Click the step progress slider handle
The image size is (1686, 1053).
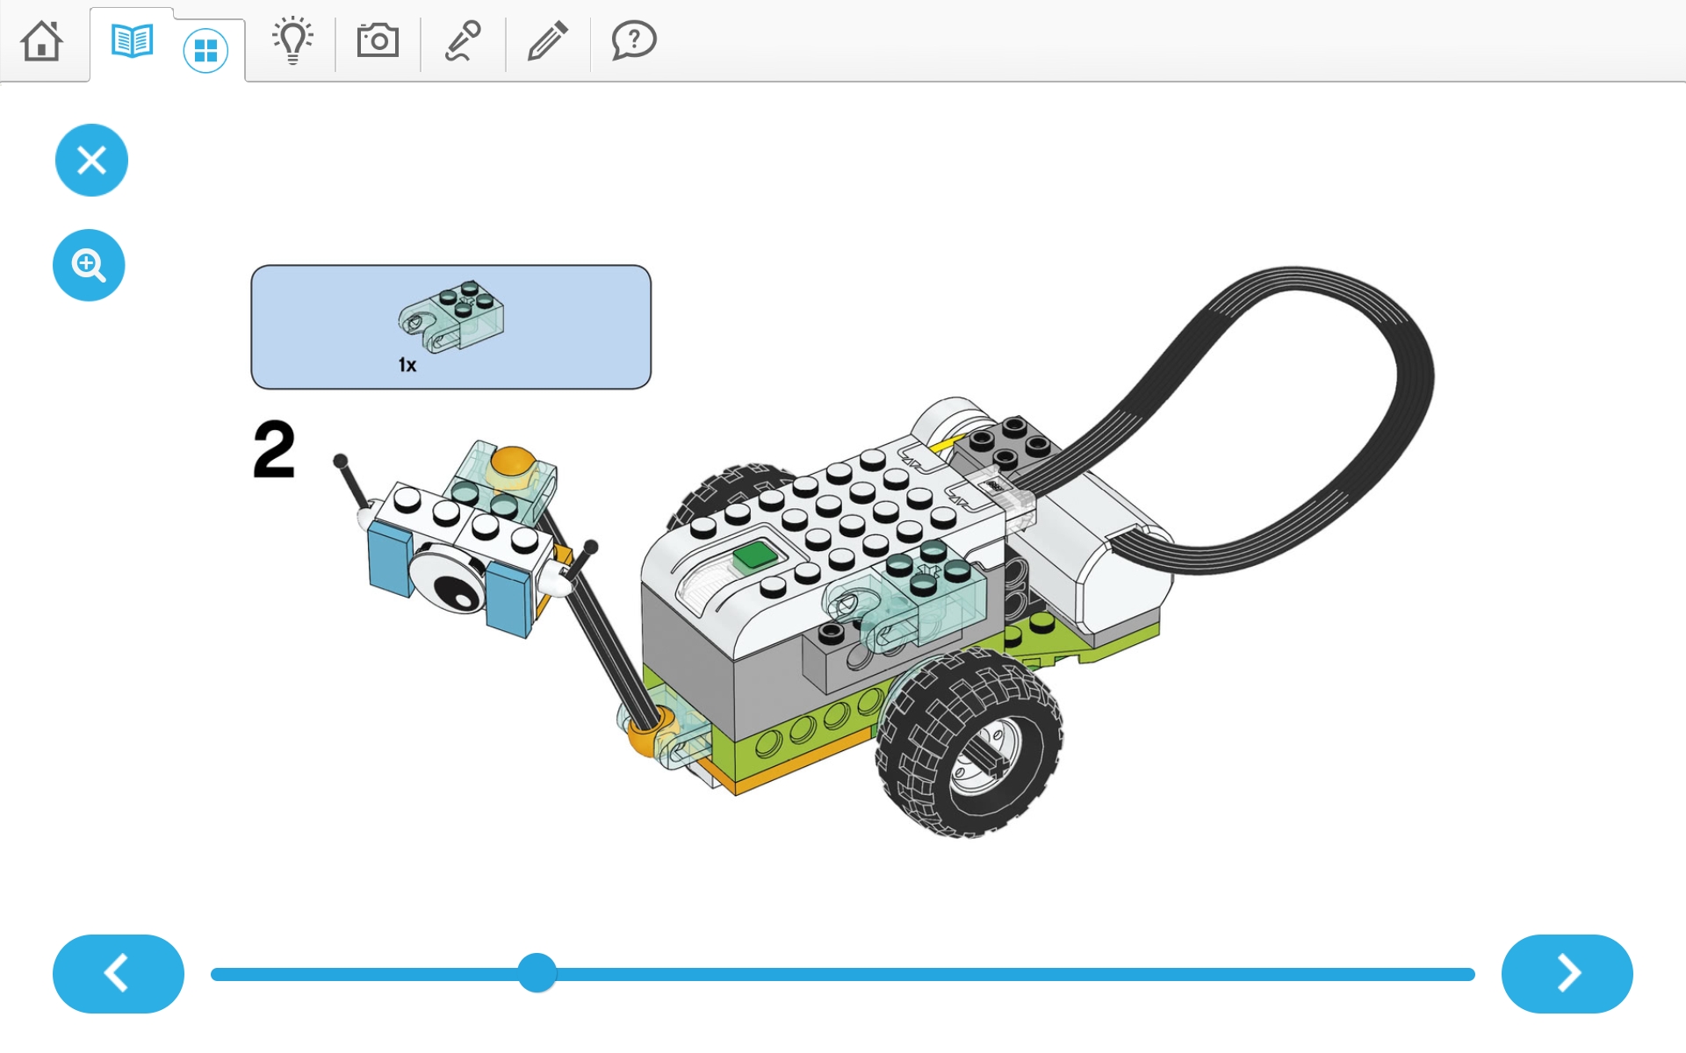537,973
